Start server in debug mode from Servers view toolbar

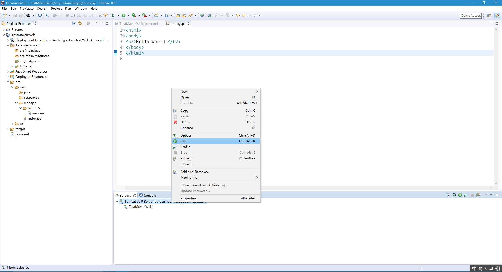(454, 195)
